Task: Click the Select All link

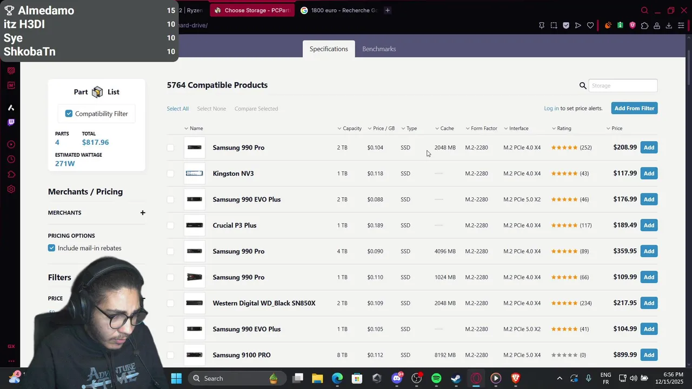Action: coord(178,109)
